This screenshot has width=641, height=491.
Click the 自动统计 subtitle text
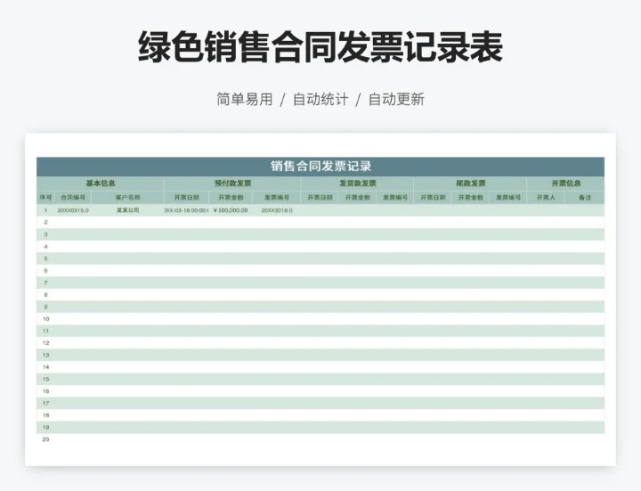coord(320,100)
